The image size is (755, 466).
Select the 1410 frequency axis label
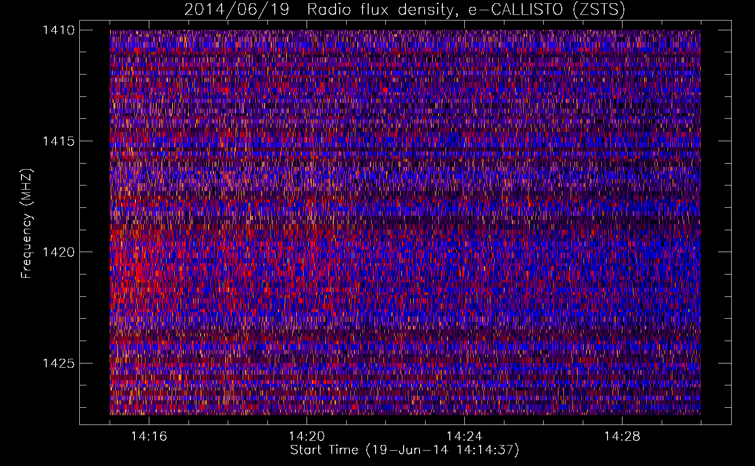click(x=58, y=30)
